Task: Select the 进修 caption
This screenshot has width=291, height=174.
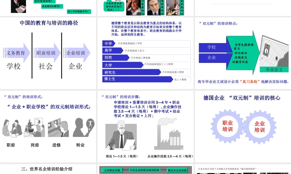Action: [x=56, y=145]
